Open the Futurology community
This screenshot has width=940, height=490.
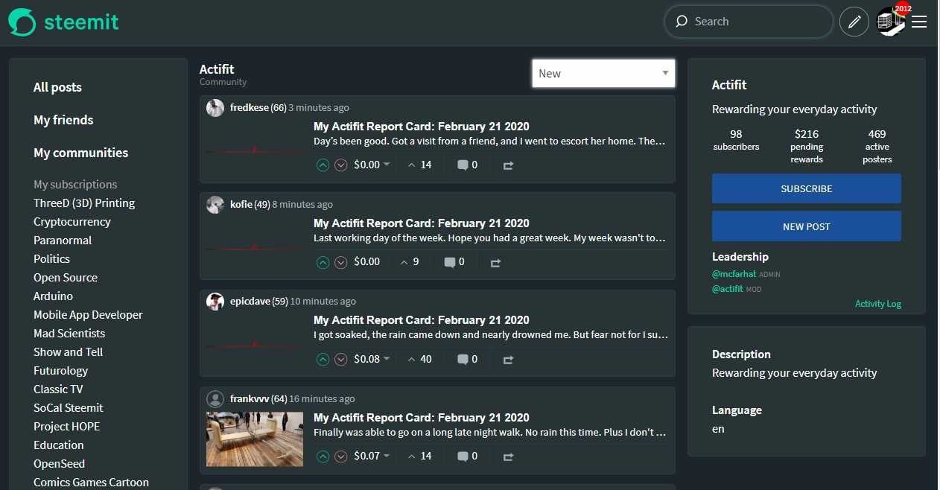(x=60, y=371)
